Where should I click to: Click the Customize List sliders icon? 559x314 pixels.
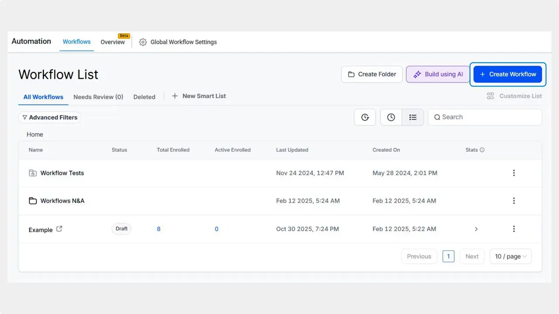point(490,96)
